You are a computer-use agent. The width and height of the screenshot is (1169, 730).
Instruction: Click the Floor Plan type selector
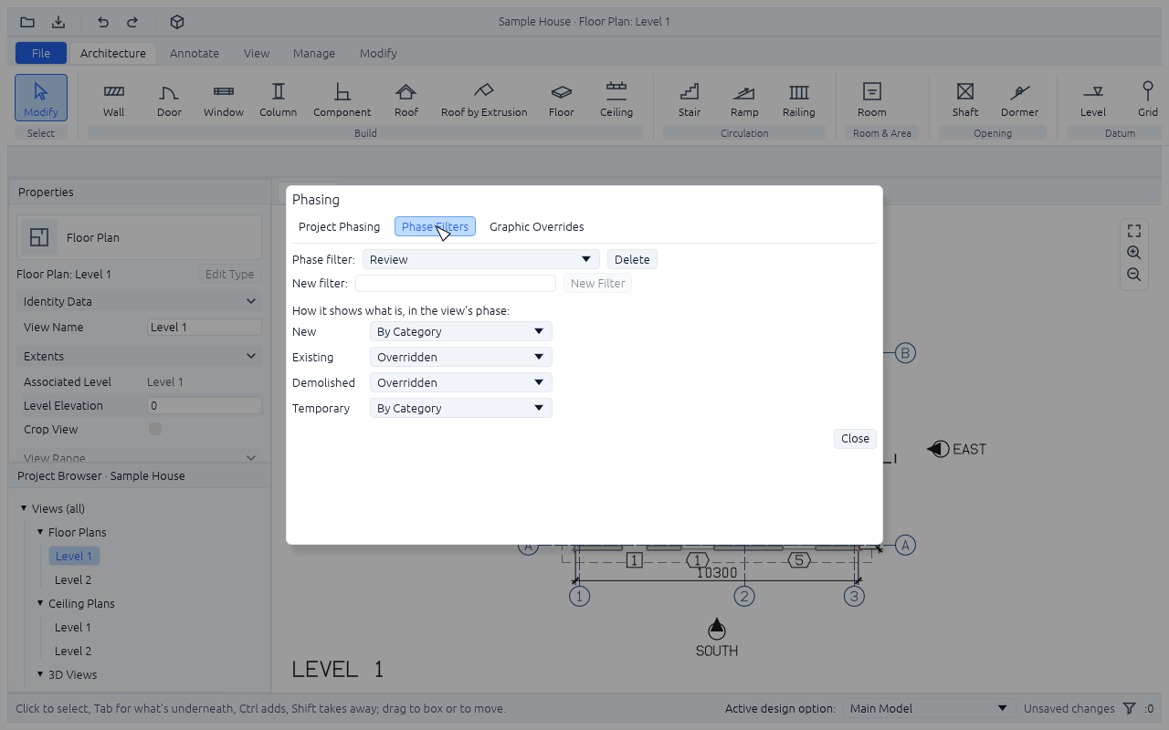tap(140, 237)
